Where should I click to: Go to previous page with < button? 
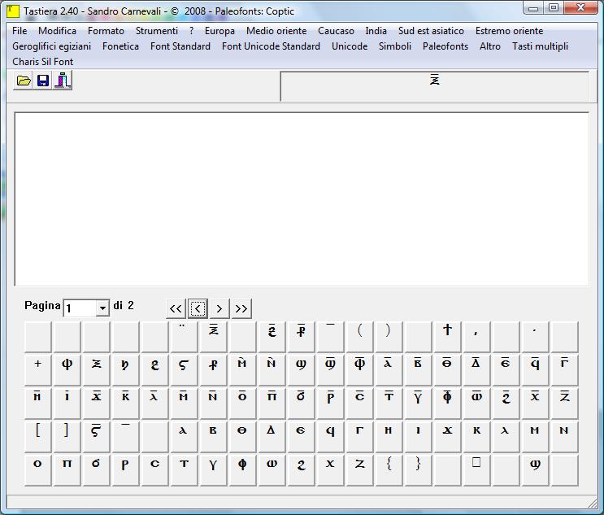198,308
